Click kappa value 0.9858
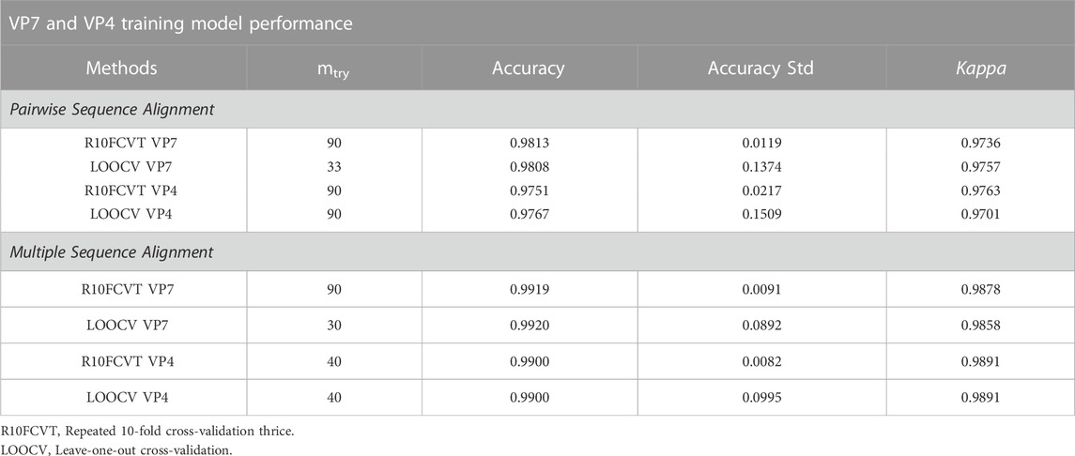This screenshot has width=1075, height=456. (x=980, y=326)
